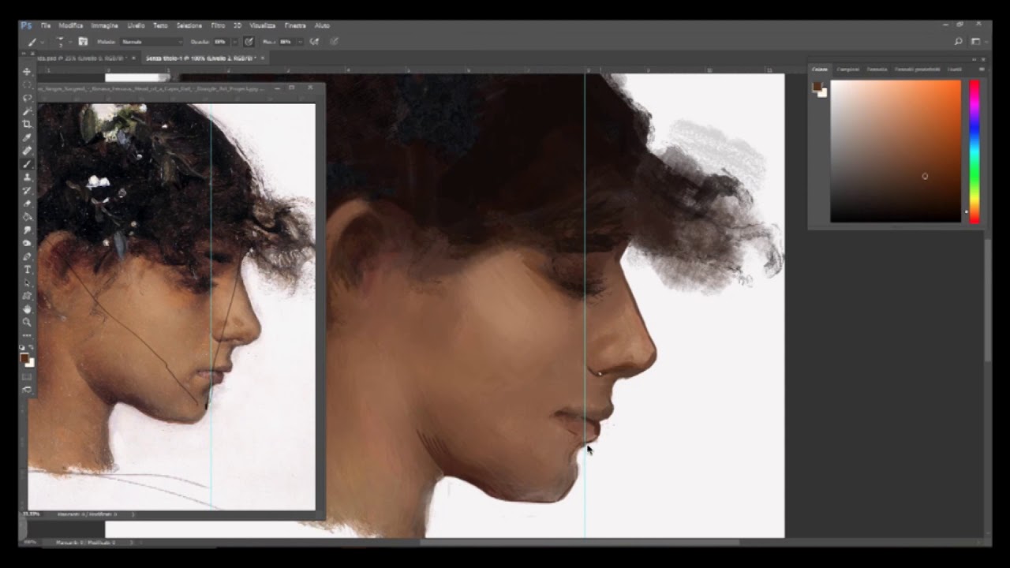This screenshot has height=568, width=1010.
Task: Open the brush settings panel icon
Action: point(83,42)
